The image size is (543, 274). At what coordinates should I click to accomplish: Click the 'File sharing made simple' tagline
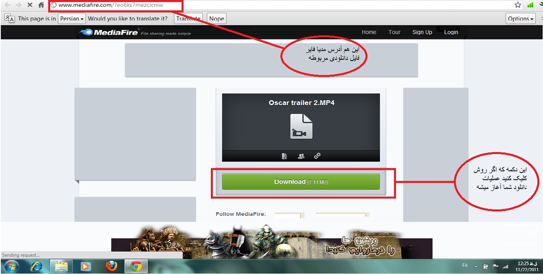[x=166, y=34]
